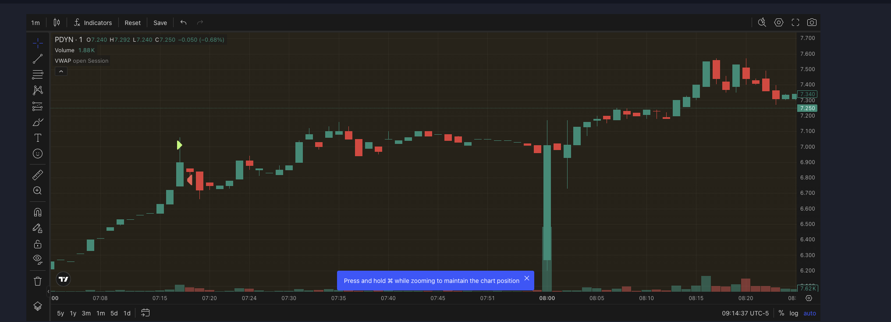Select the Brush drawing tool

38,122
